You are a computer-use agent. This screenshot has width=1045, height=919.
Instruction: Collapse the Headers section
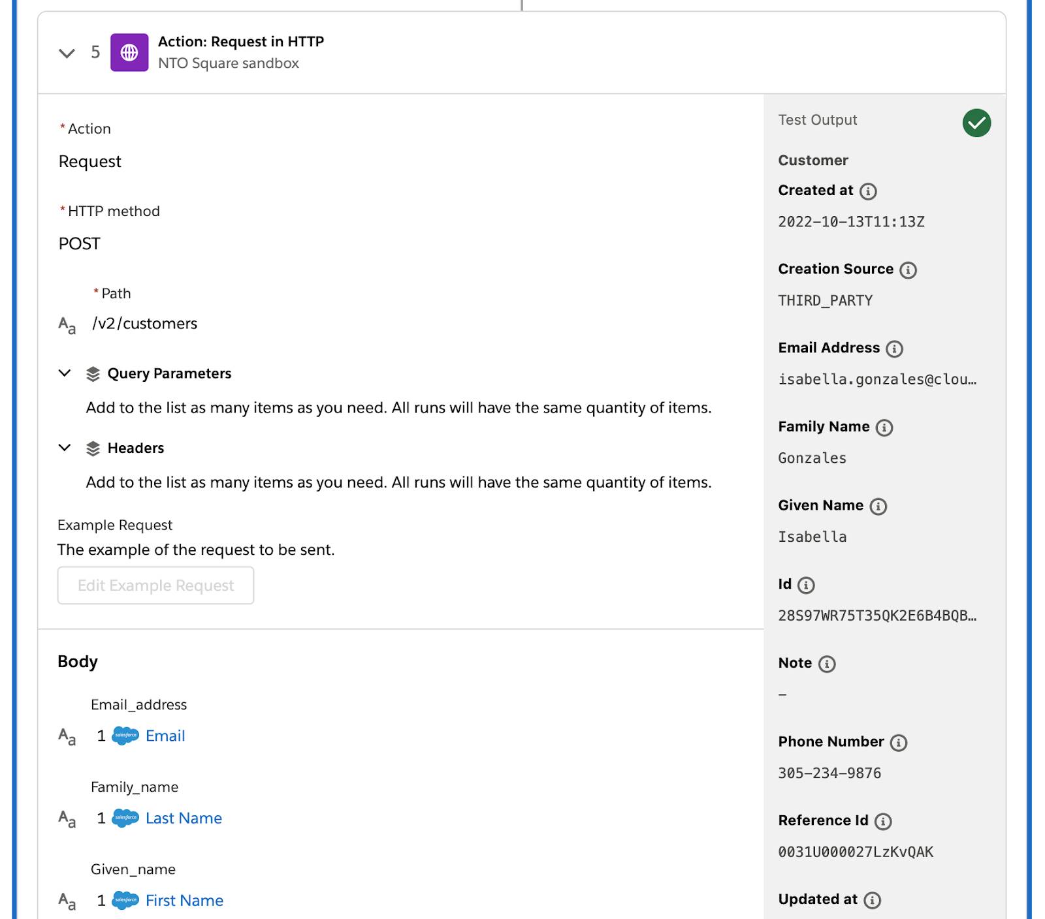click(65, 448)
